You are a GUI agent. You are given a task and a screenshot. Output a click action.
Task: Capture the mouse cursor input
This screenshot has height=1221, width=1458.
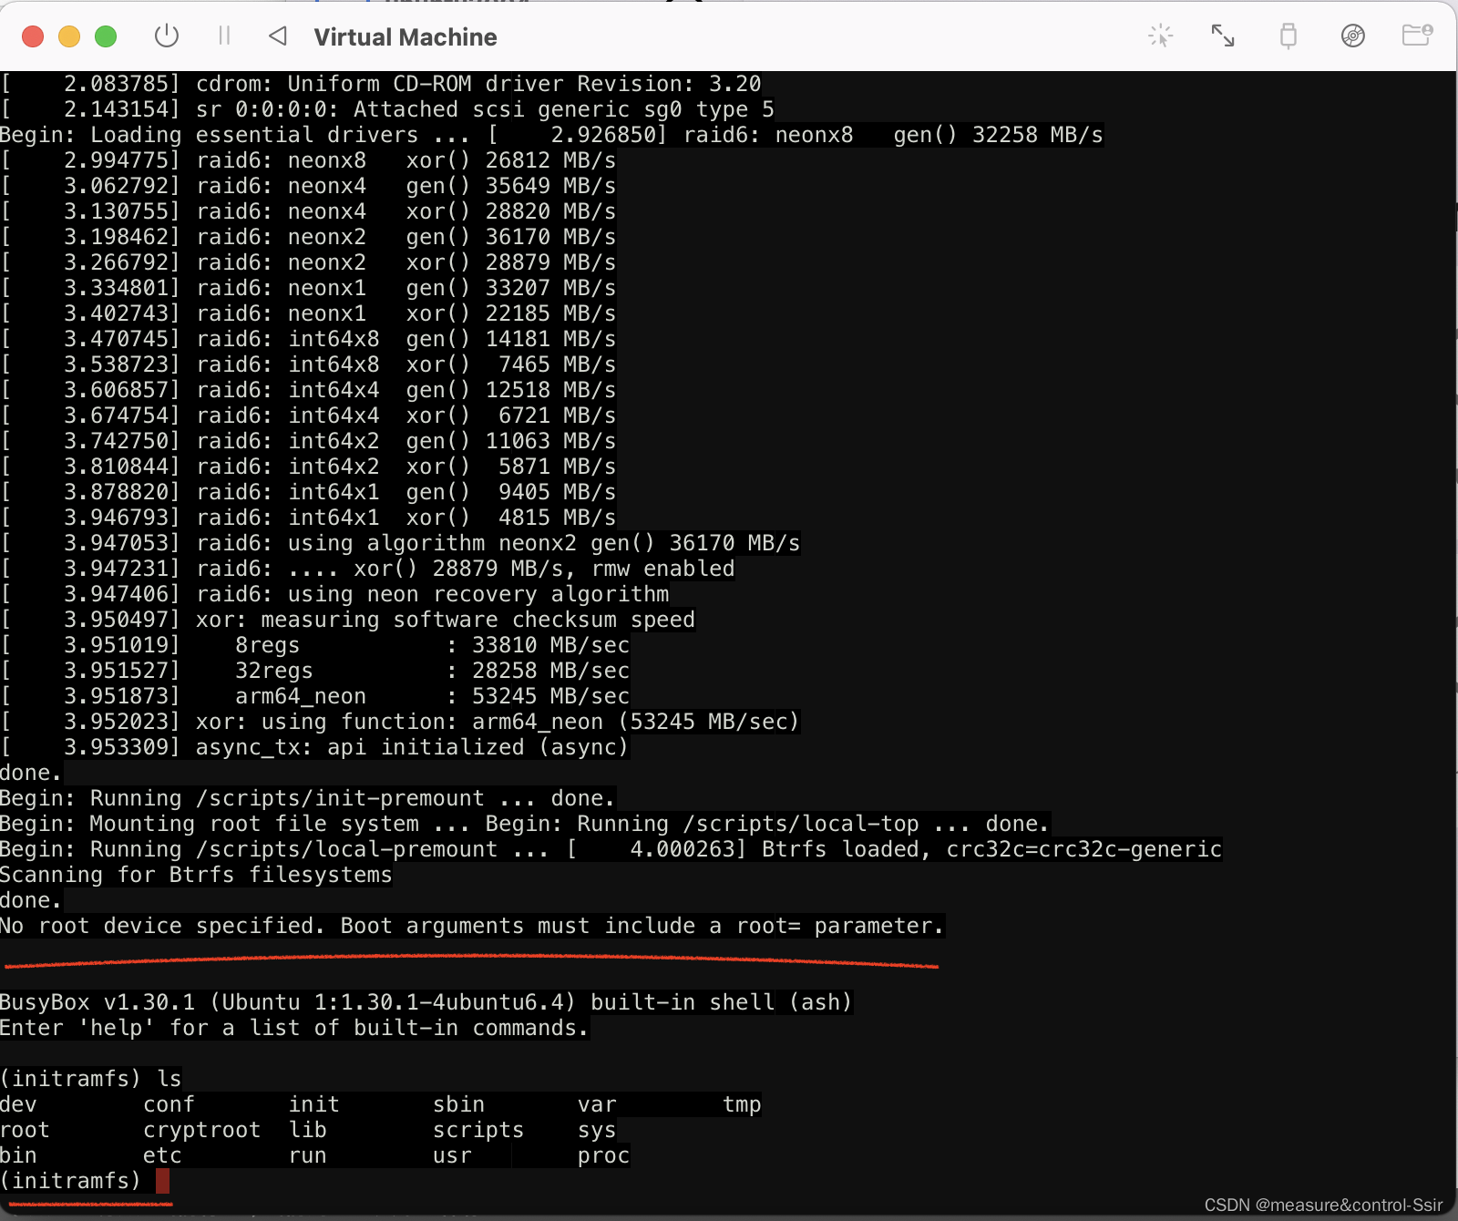pos(1161,35)
